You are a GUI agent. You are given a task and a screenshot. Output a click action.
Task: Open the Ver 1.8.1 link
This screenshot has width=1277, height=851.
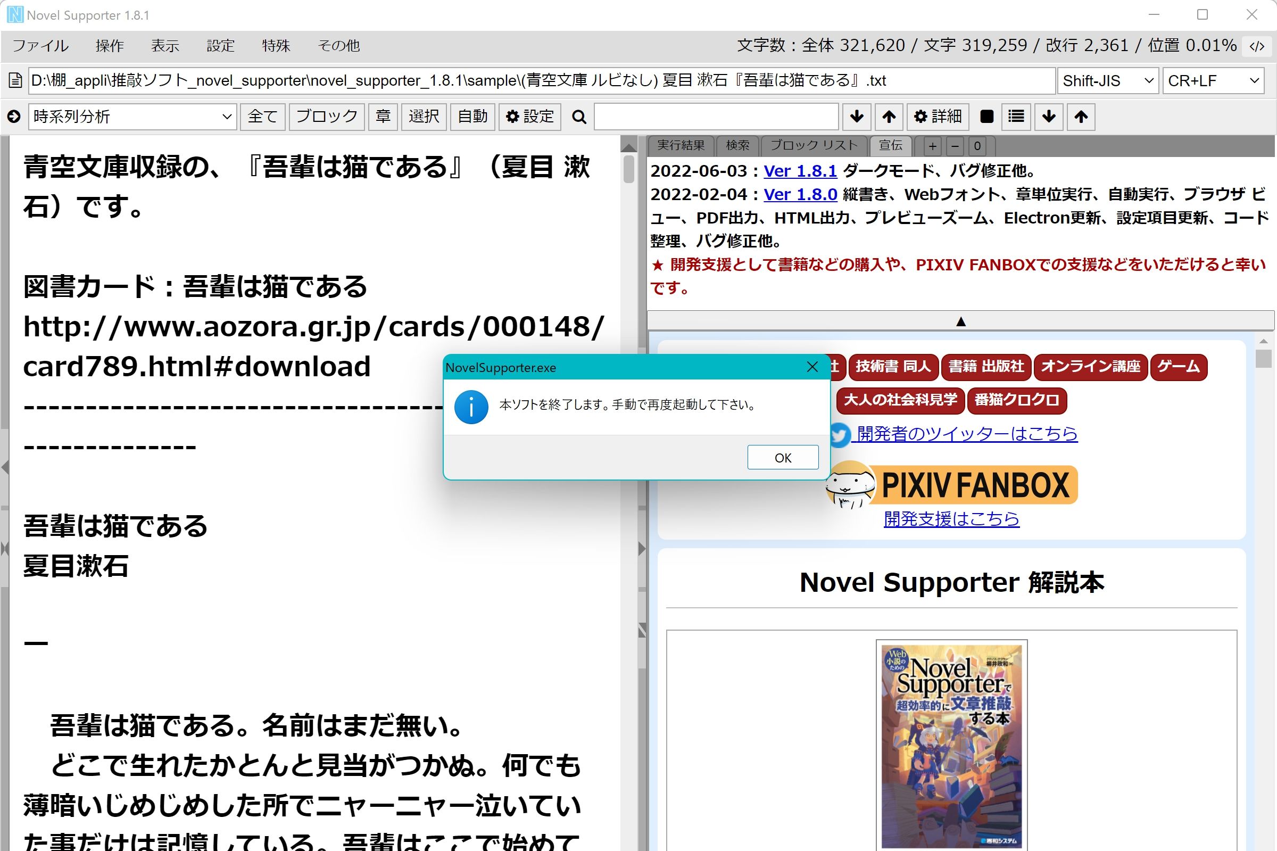click(x=800, y=171)
